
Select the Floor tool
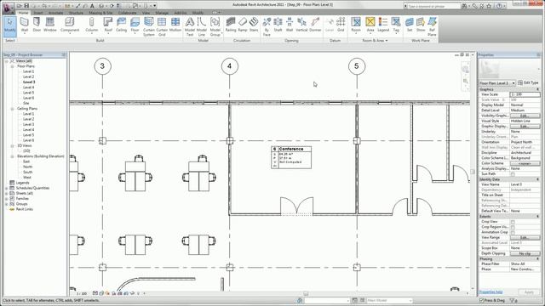click(135, 25)
